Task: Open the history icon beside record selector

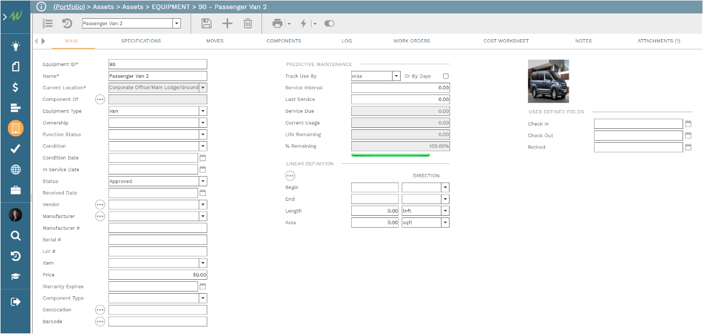Action: coord(67,24)
